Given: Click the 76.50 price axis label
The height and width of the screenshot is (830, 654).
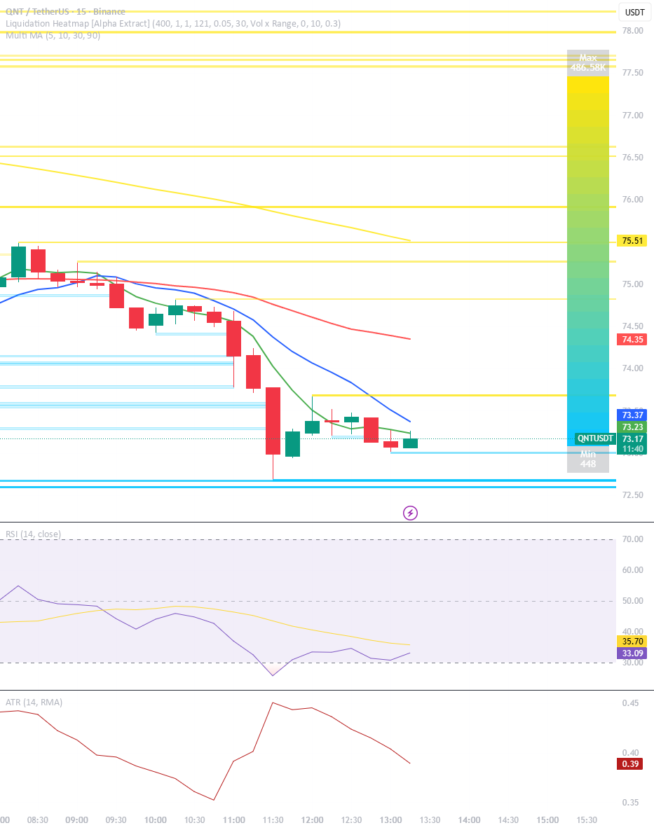Looking at the screenshot, I should click(x=632, y=157).
